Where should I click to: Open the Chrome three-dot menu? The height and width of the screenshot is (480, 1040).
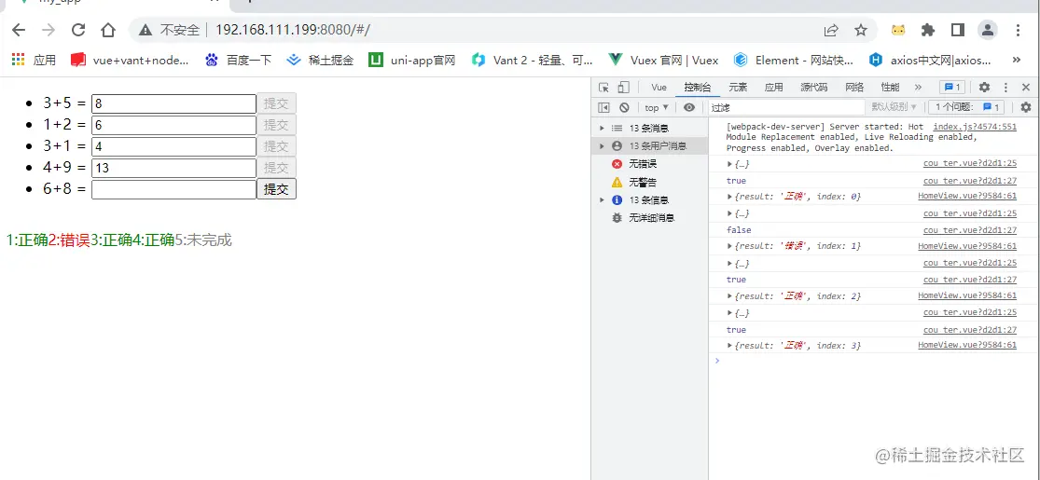(1019, 30)
